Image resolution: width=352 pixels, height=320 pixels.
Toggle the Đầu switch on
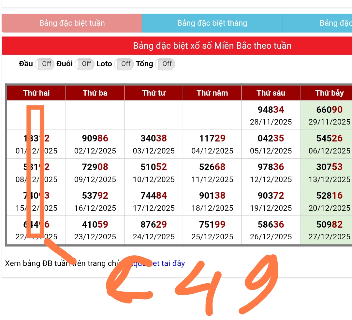(x=44, y=64)
